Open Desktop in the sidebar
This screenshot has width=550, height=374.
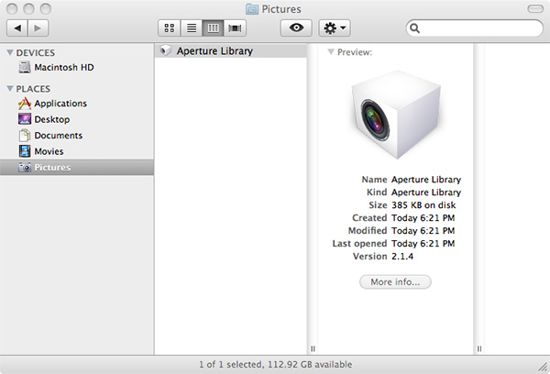[x=77, y=119]
